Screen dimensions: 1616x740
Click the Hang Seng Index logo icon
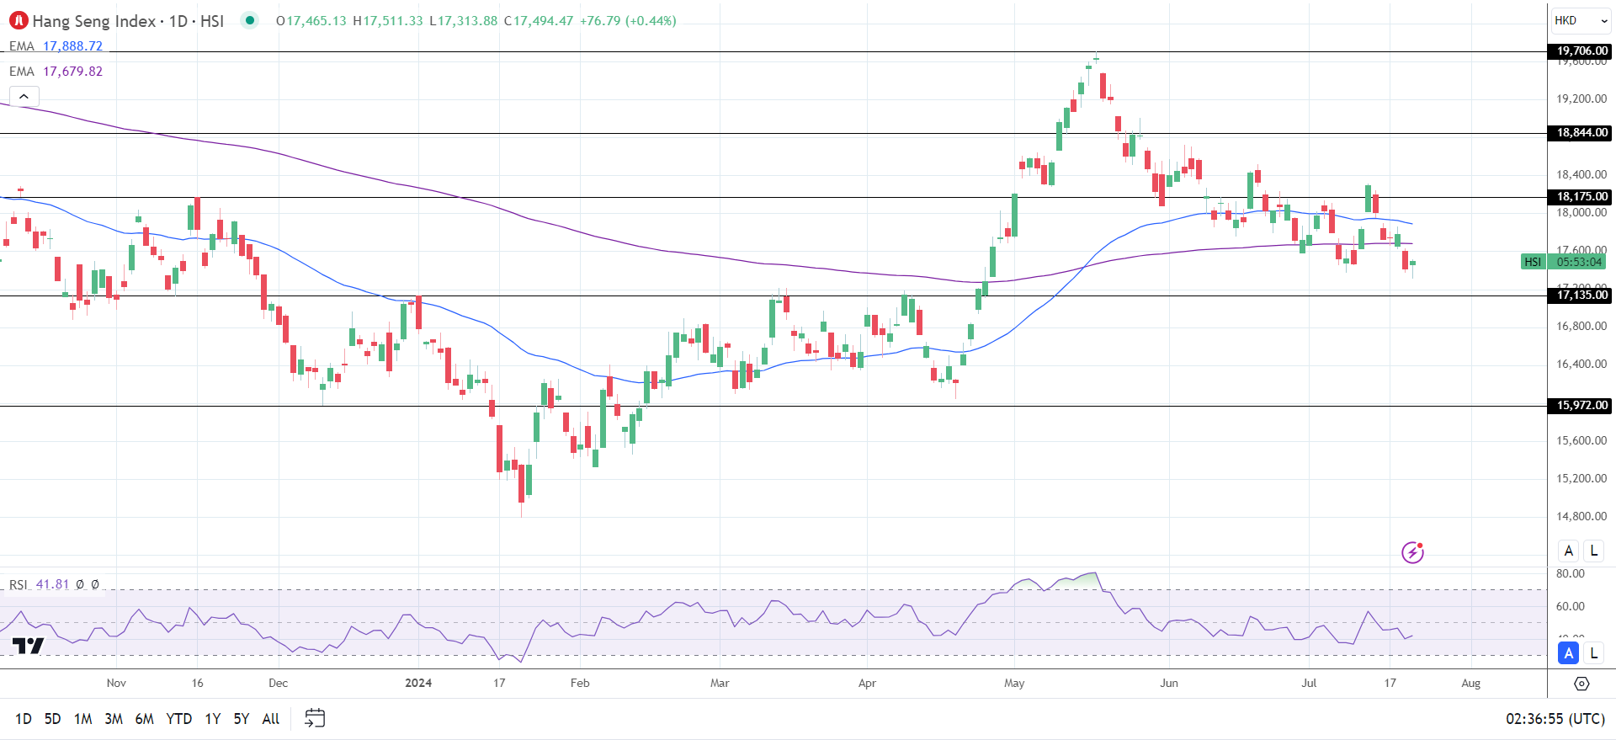point(19,20)
